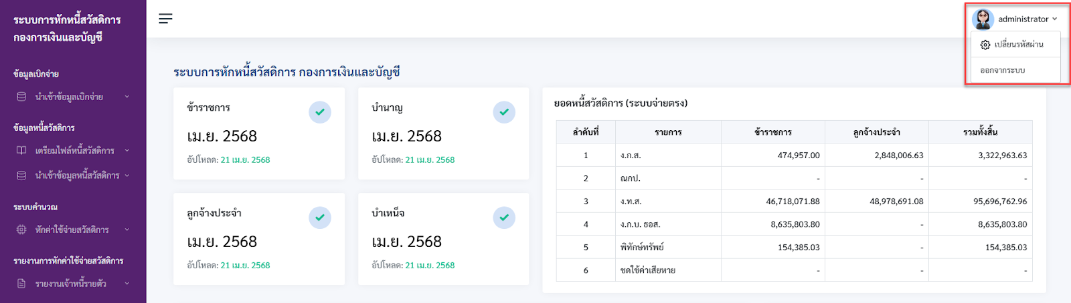Image resolution: width=1071 pixels, height=303 pixels.
Task: Click document icon next to รายงานเจ้าหนี้รายตัว
Action: point(21,284)
